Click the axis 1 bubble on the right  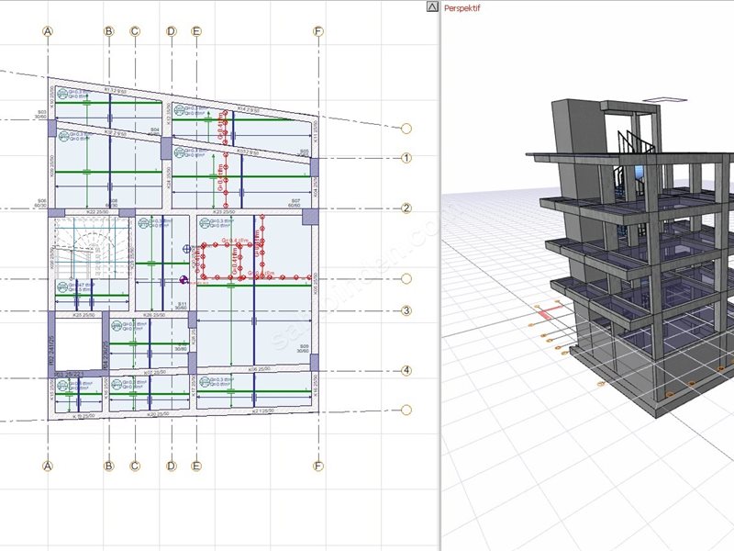pyautogui.click(x=406, y=158)
